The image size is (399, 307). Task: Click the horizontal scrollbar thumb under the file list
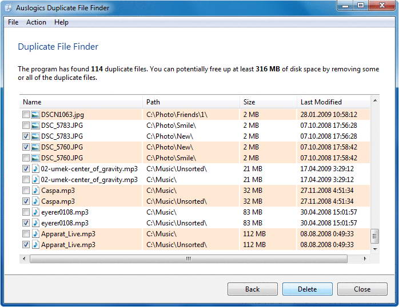click(x=188, y=258)
